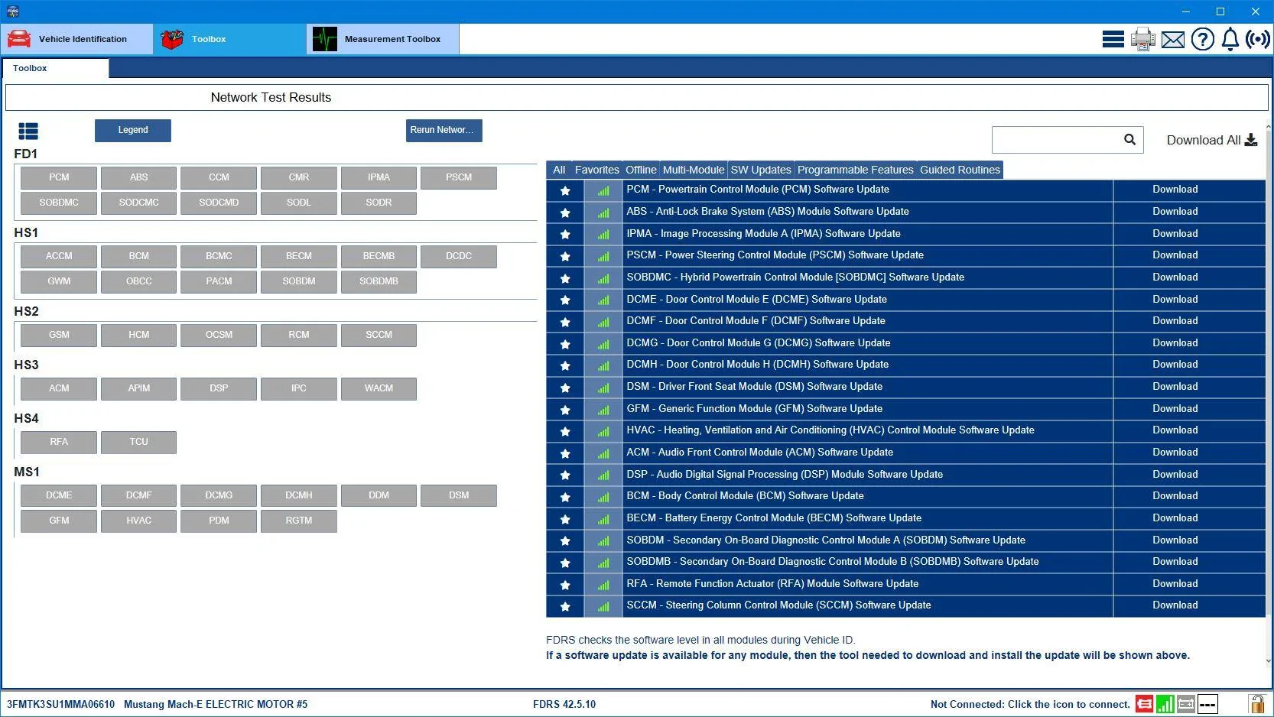Click VIN 3FMTK3SU1MMA06610 in status bar
Image resolution: width=1274 pixels, height=717 pixels.
point(60,704)
